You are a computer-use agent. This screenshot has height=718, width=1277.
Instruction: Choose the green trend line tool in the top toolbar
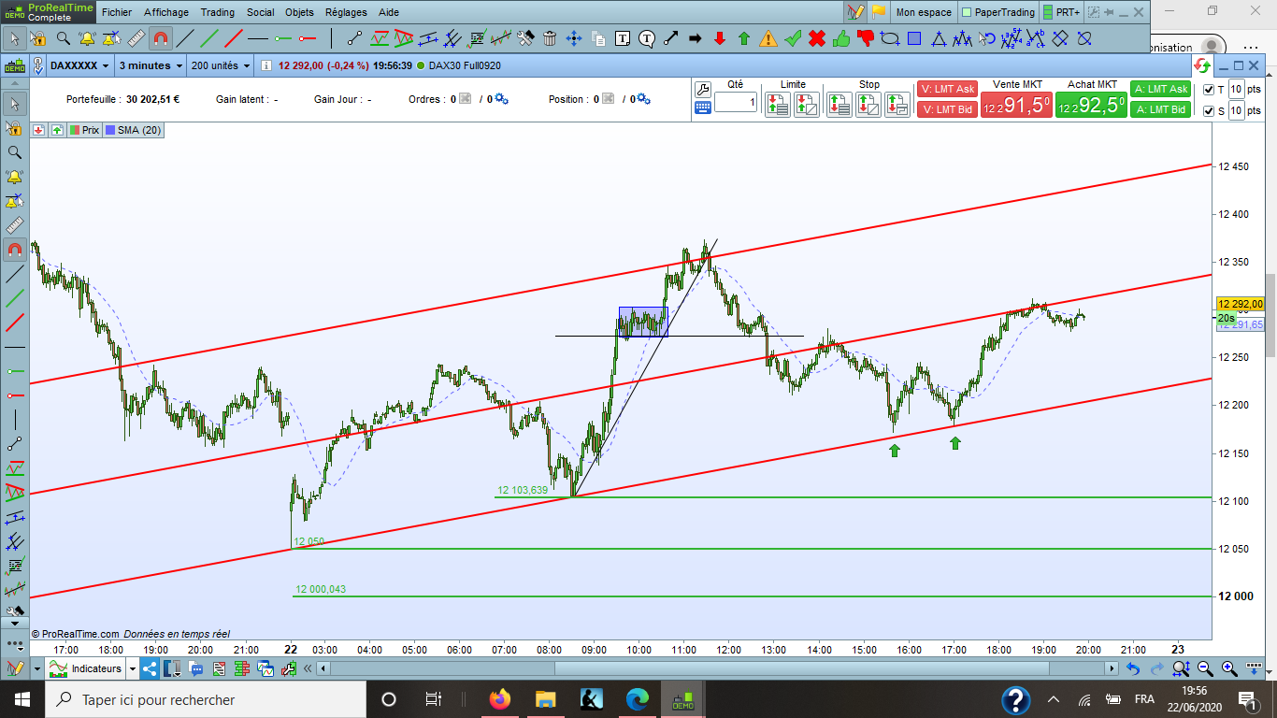point(209,38)
